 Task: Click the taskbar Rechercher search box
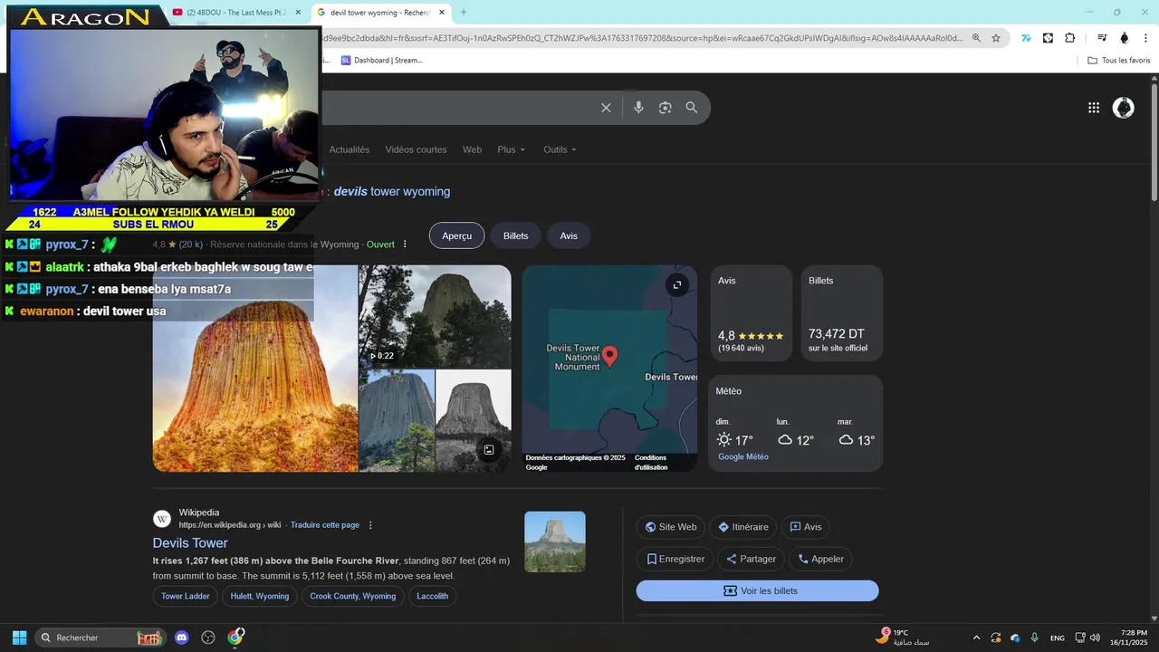point(100,638)
